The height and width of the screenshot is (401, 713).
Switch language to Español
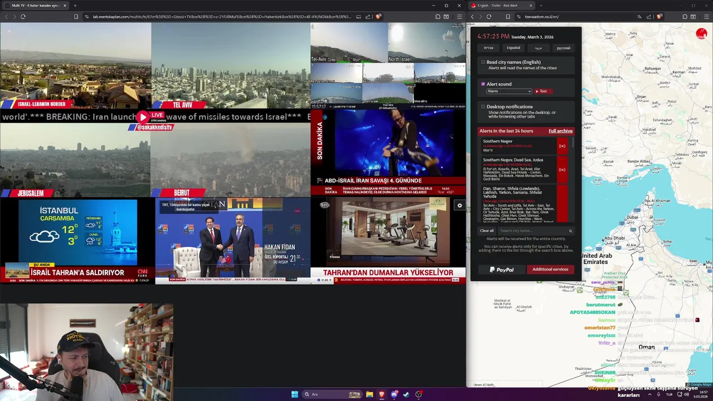pyautogui.click(x=513, y=48)
